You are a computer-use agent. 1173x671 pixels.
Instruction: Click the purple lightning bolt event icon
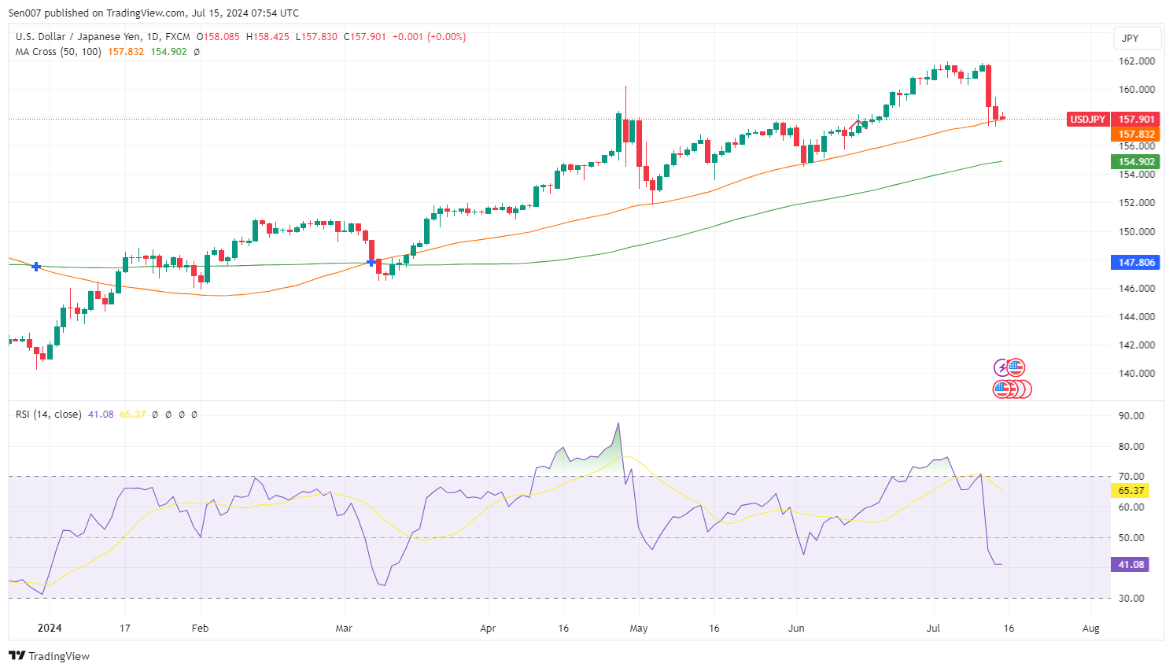click(x=1001, y=367)
